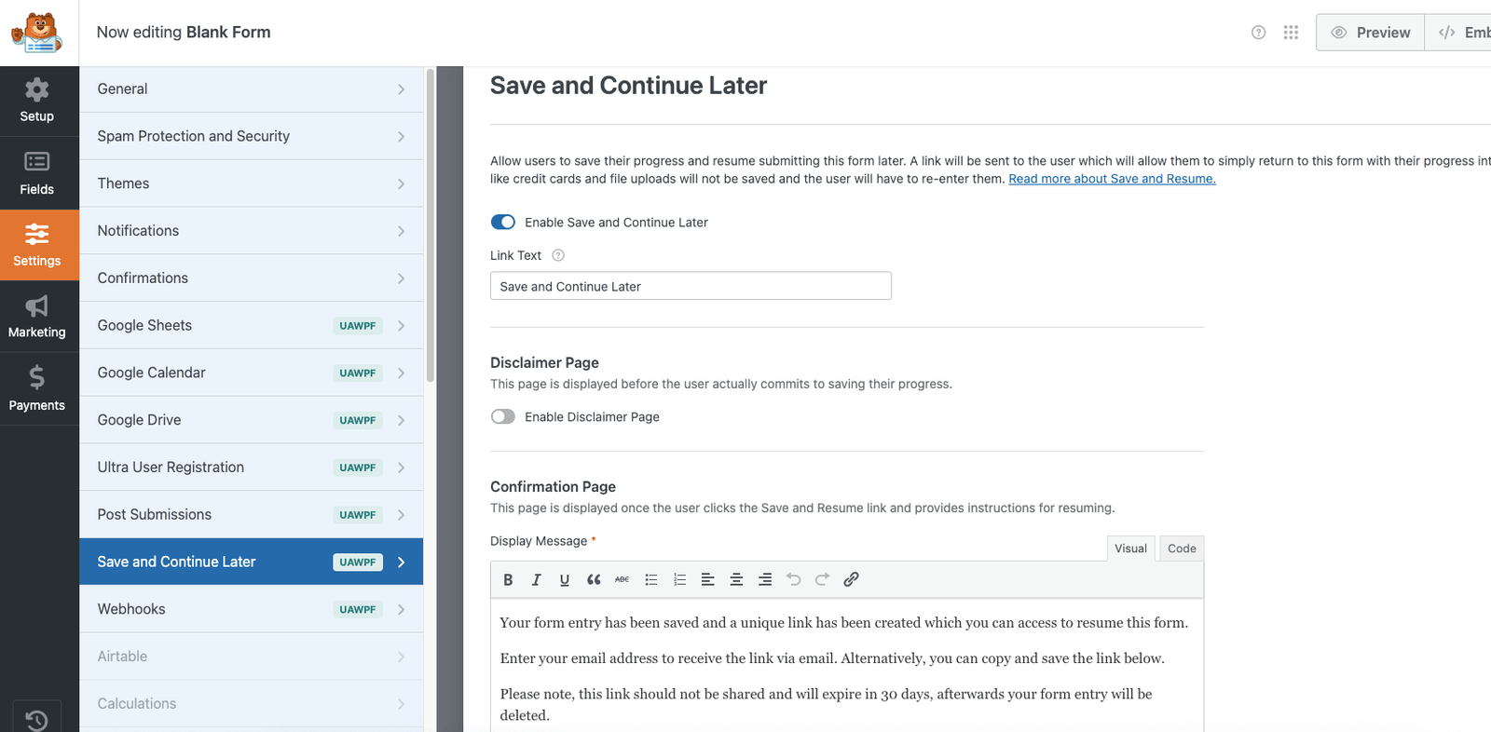Screen dimensions: 1491x732
Task: Switch to the Code editor tab
Action: [1182, 549]
